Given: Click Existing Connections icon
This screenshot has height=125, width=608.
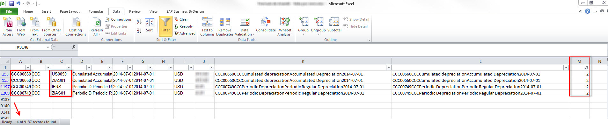Looking at the screenshot, I should 76,27.
